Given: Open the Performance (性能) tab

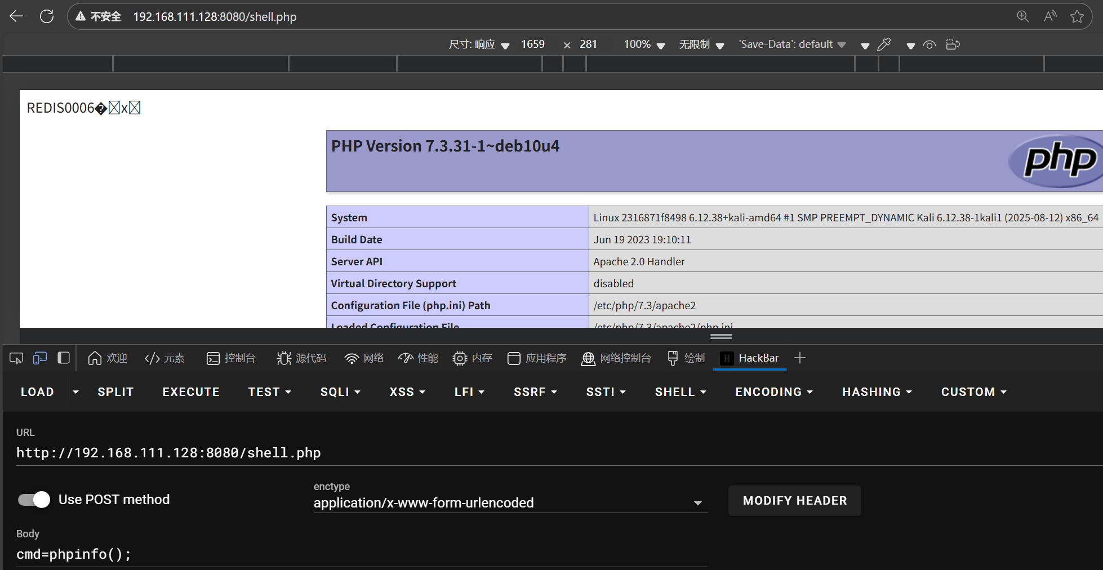Looking at the screenshot, I should tap(418, 358).
